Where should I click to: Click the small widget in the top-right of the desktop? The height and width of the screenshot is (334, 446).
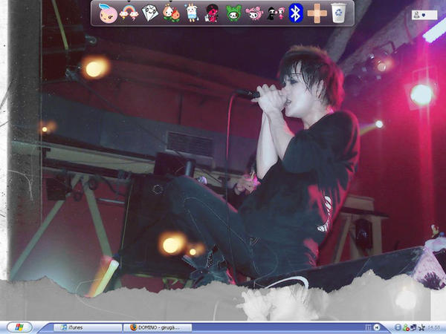pos(424,15)
